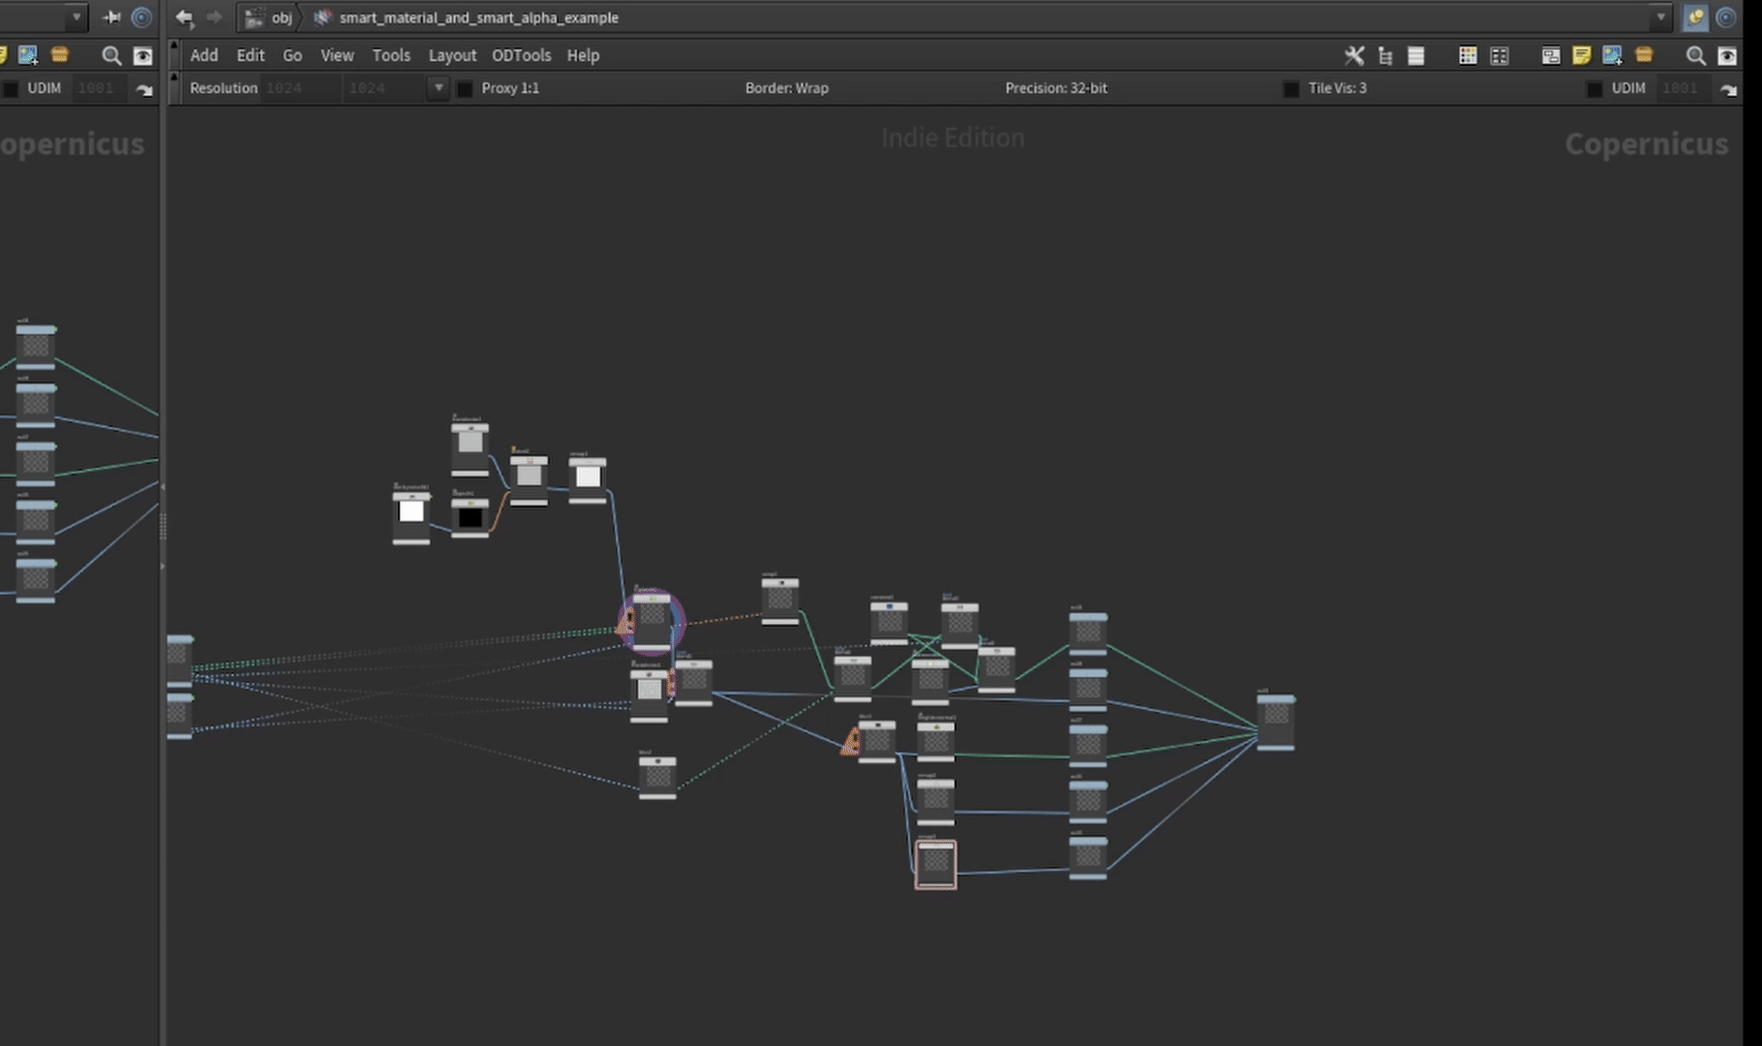The height and width of the screenshot is (1046, 1762).
Task: Click the back navigation arrow
Action: 183,17
